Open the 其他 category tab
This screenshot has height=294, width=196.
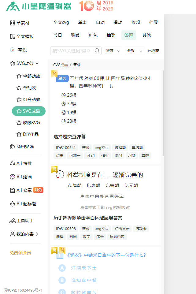[x=146, y=35]
